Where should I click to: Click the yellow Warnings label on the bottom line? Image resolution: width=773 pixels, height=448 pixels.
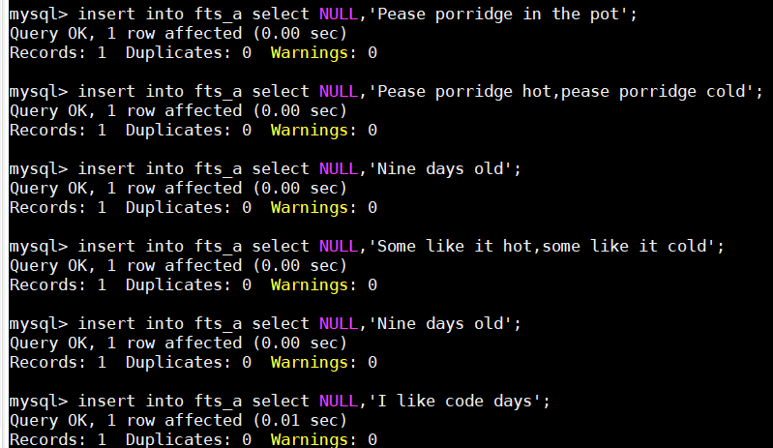[x=313, y=439]
